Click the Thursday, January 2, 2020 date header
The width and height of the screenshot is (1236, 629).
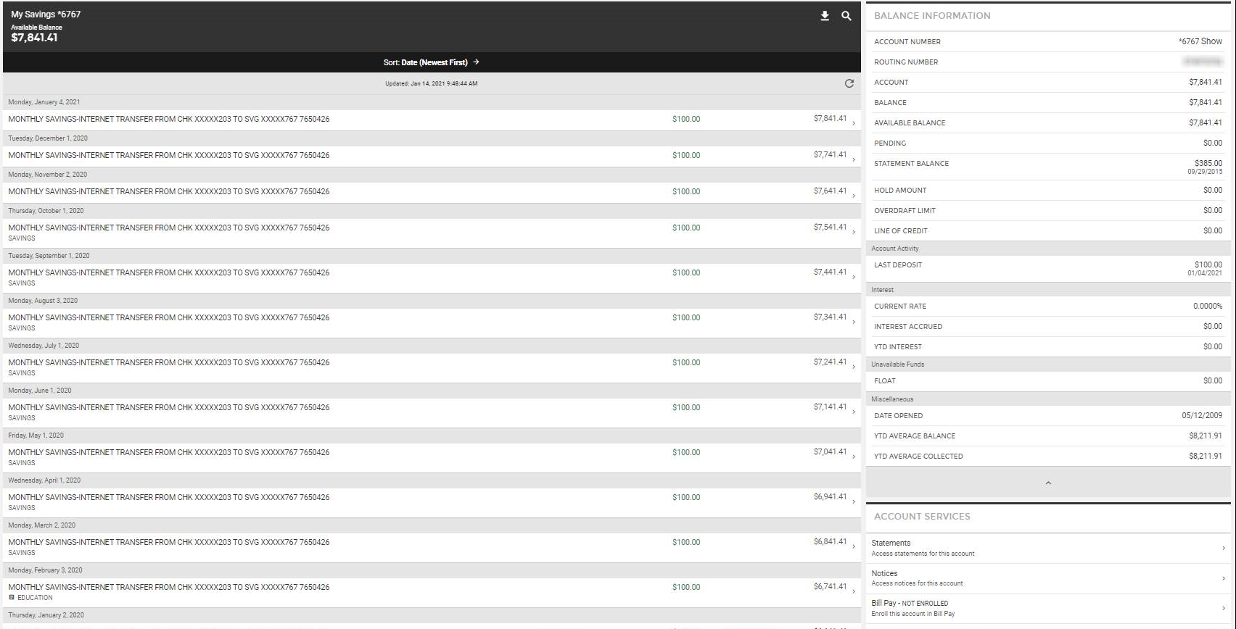pos(46,615)
